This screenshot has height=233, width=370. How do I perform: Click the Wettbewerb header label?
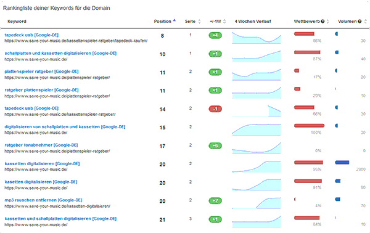[306, 22]
